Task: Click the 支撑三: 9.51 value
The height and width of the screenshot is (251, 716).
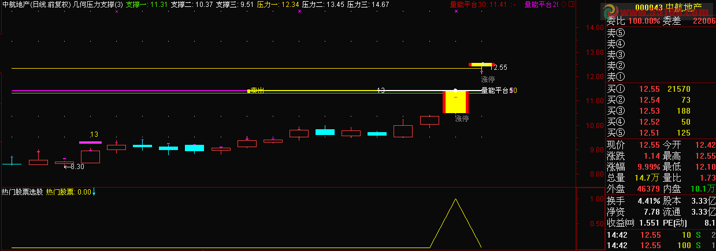Action: click(234, 4)
